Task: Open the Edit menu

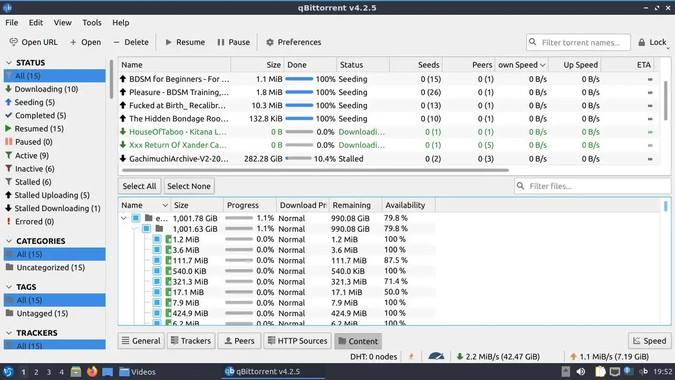Action: (x=36, y=23)
